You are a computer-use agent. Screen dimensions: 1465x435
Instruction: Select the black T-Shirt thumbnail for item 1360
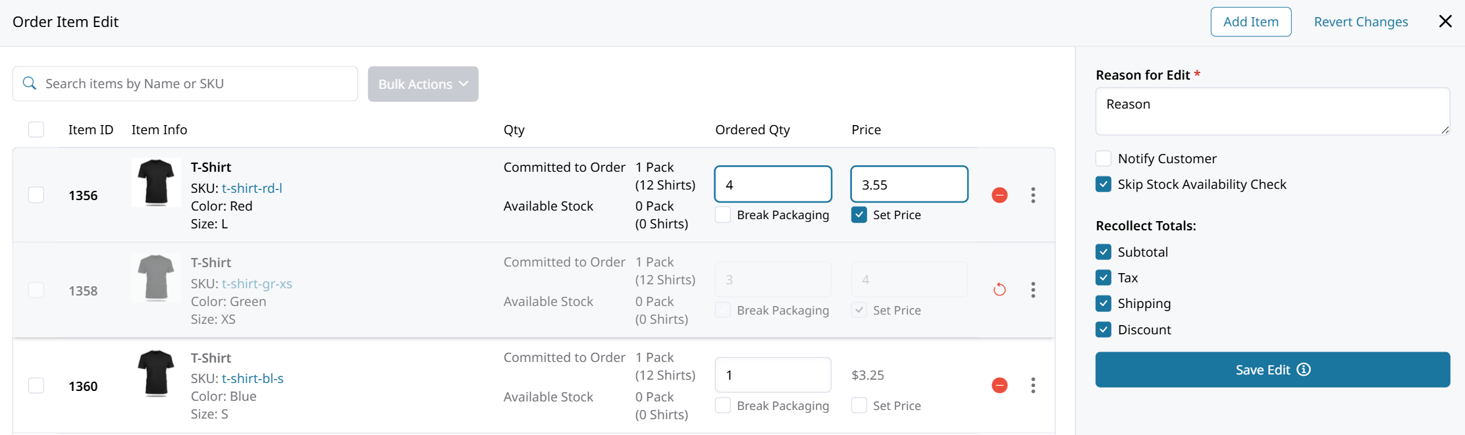[156, 373]
